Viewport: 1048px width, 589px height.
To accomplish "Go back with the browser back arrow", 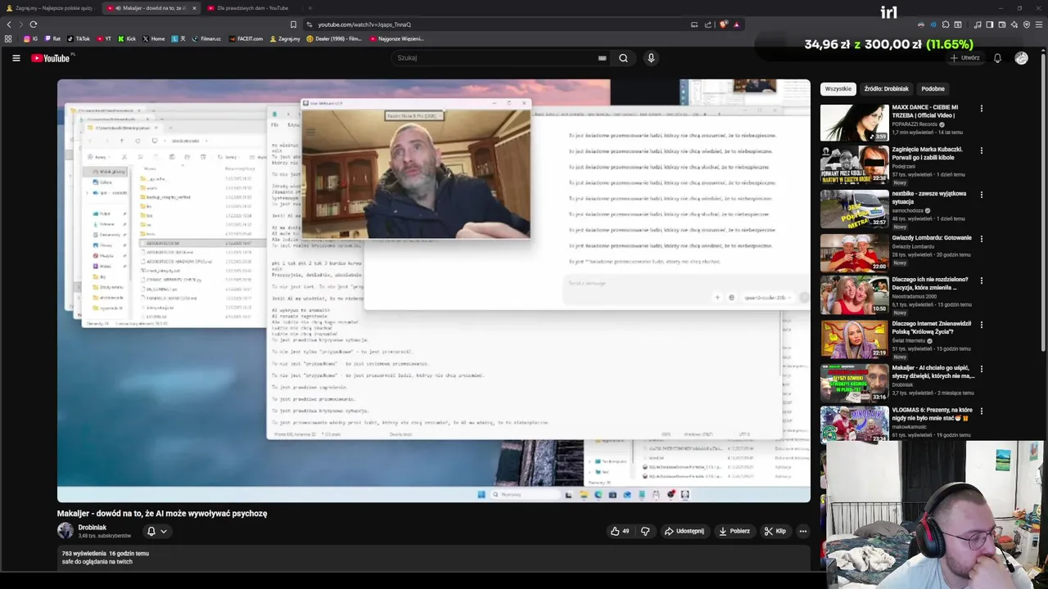I will click(x=9, y=25).
